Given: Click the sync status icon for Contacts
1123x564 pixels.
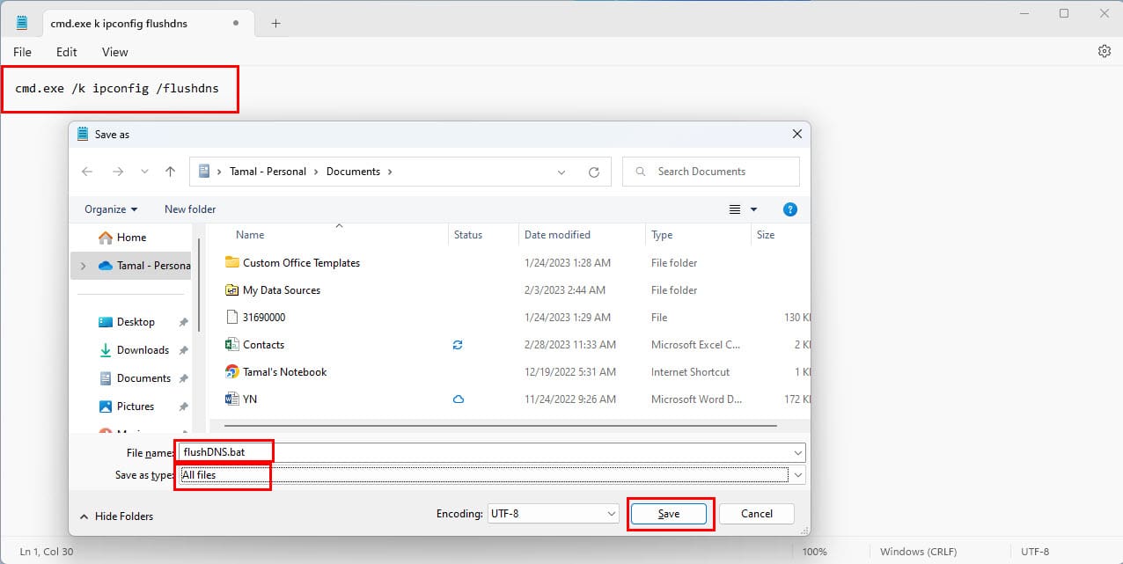Looking at the screenshot, I should coord(458,345).
